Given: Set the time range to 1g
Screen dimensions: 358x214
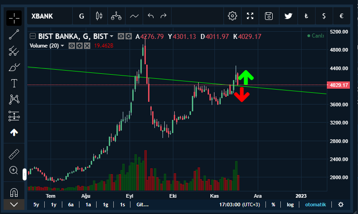Looking at the screenshot, I should [x=106, y=204].
